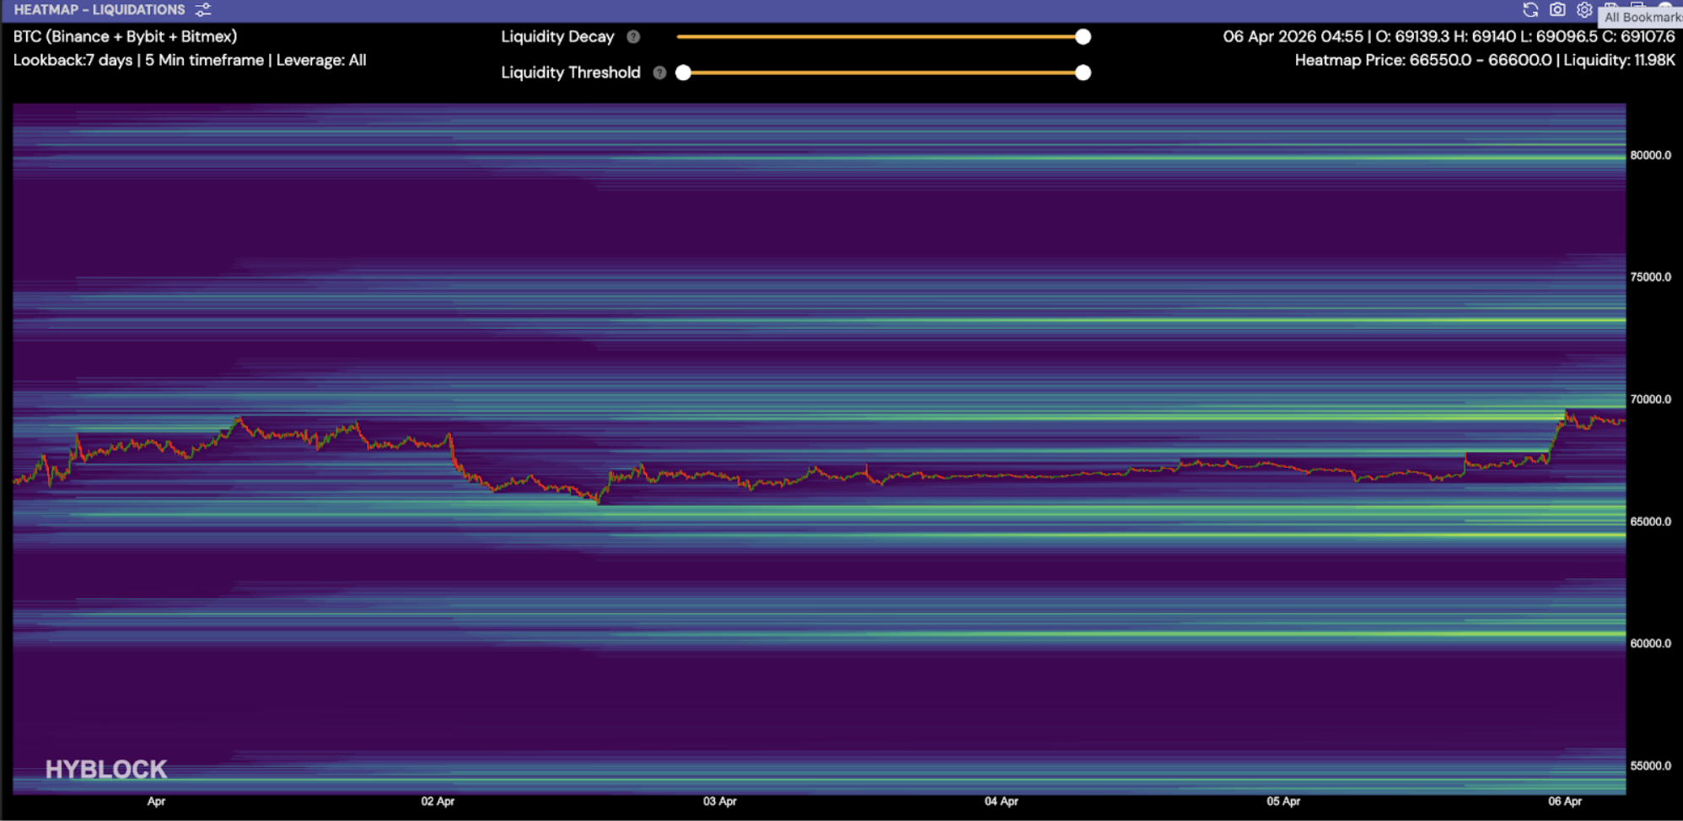Viewport: 1683px width, 821px height.
Task: Click the 03 Apr date axis label
Action: (x=720, y=802)
